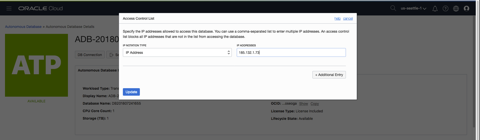Click the cancel link in dialog
Viewport: 480px width, 140px height.
[348, 19]
